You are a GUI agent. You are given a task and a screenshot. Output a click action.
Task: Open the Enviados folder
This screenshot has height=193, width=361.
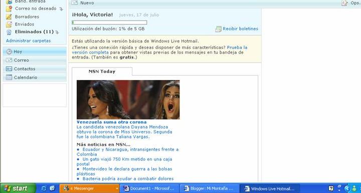tap(25, 24)
